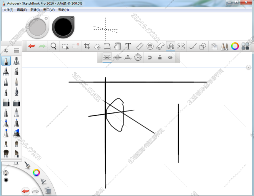Toggle the perspective lock icon
The image size is (254, 196).
[160, 57]
